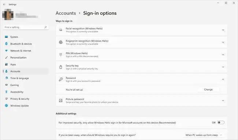
Task: Click the Accessibility figure icon
Action: (6, 92)
